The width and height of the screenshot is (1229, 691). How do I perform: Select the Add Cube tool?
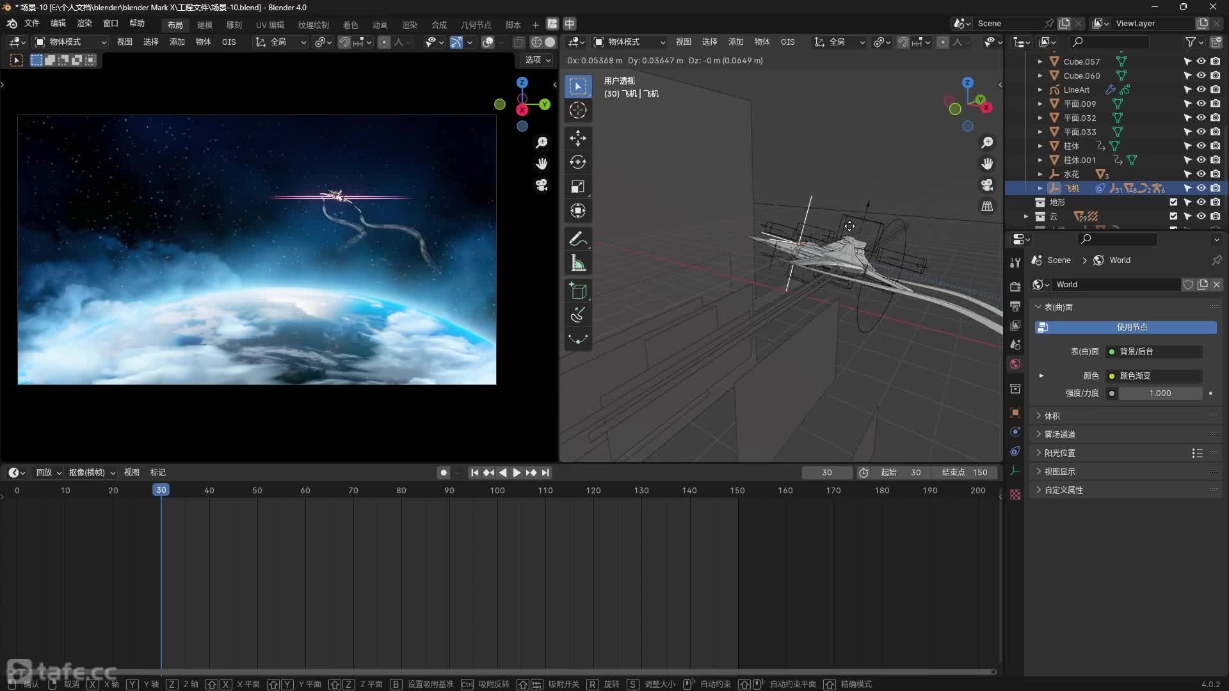tap(577, 291)
